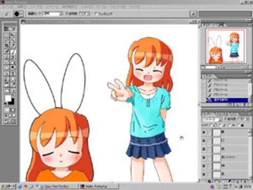Click the Navigator panel thumbnail preview
The image size is (253, 190).
226,47
